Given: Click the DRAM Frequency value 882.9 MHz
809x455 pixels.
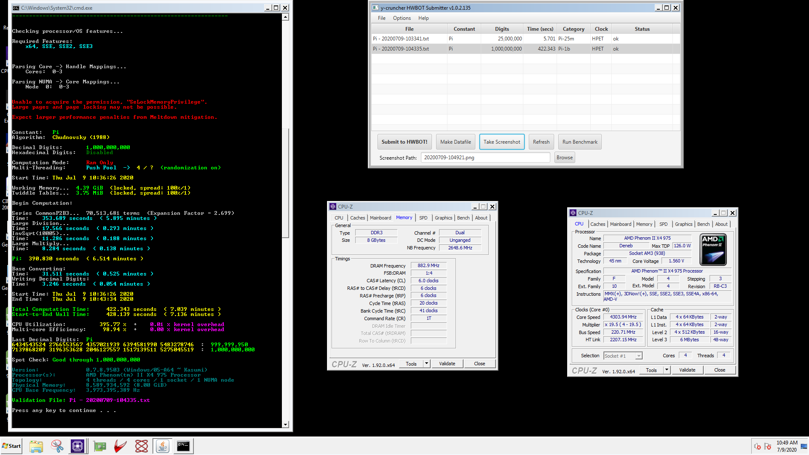Looking at the screenshot, I should 429,266.
